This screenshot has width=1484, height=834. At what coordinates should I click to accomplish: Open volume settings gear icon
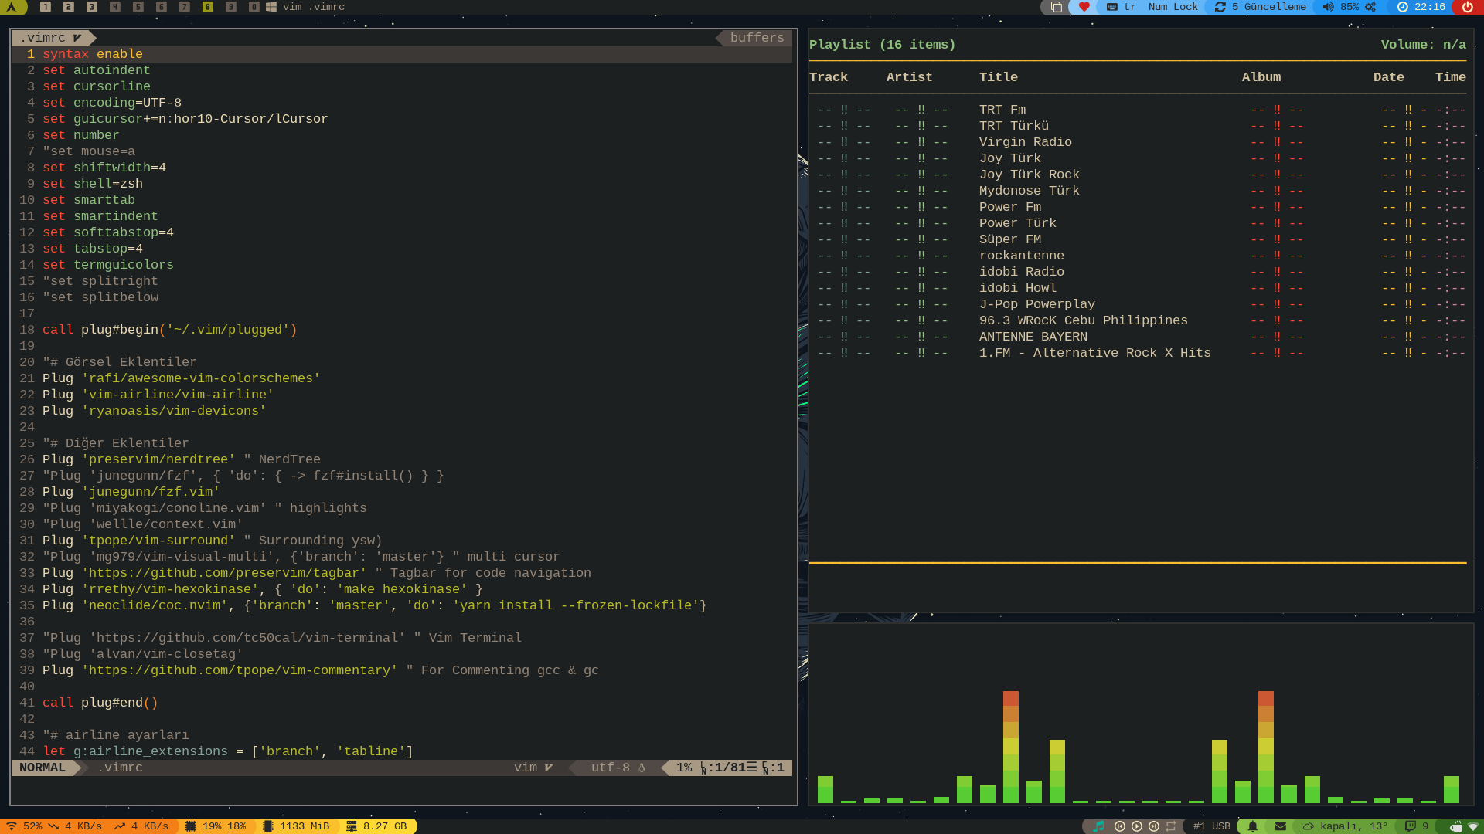[1370, 7]
